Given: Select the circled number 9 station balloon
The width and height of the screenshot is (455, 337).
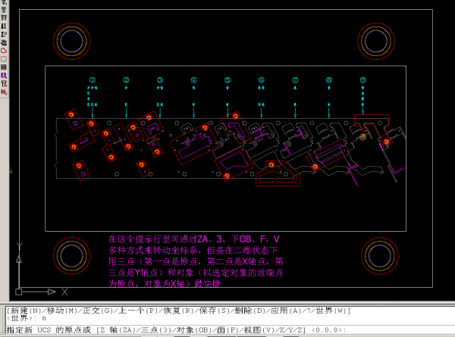Looking at the screenshot, I should 362,80.
